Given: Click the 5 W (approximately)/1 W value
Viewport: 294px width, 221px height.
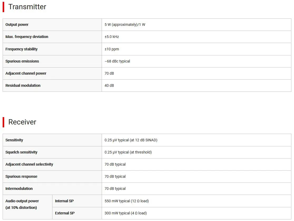Looking at the screenshot, I should (x=125, y=25).
